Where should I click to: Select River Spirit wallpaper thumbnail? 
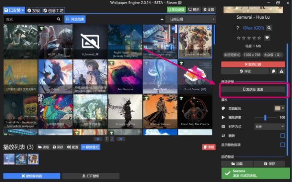point(160,76)
